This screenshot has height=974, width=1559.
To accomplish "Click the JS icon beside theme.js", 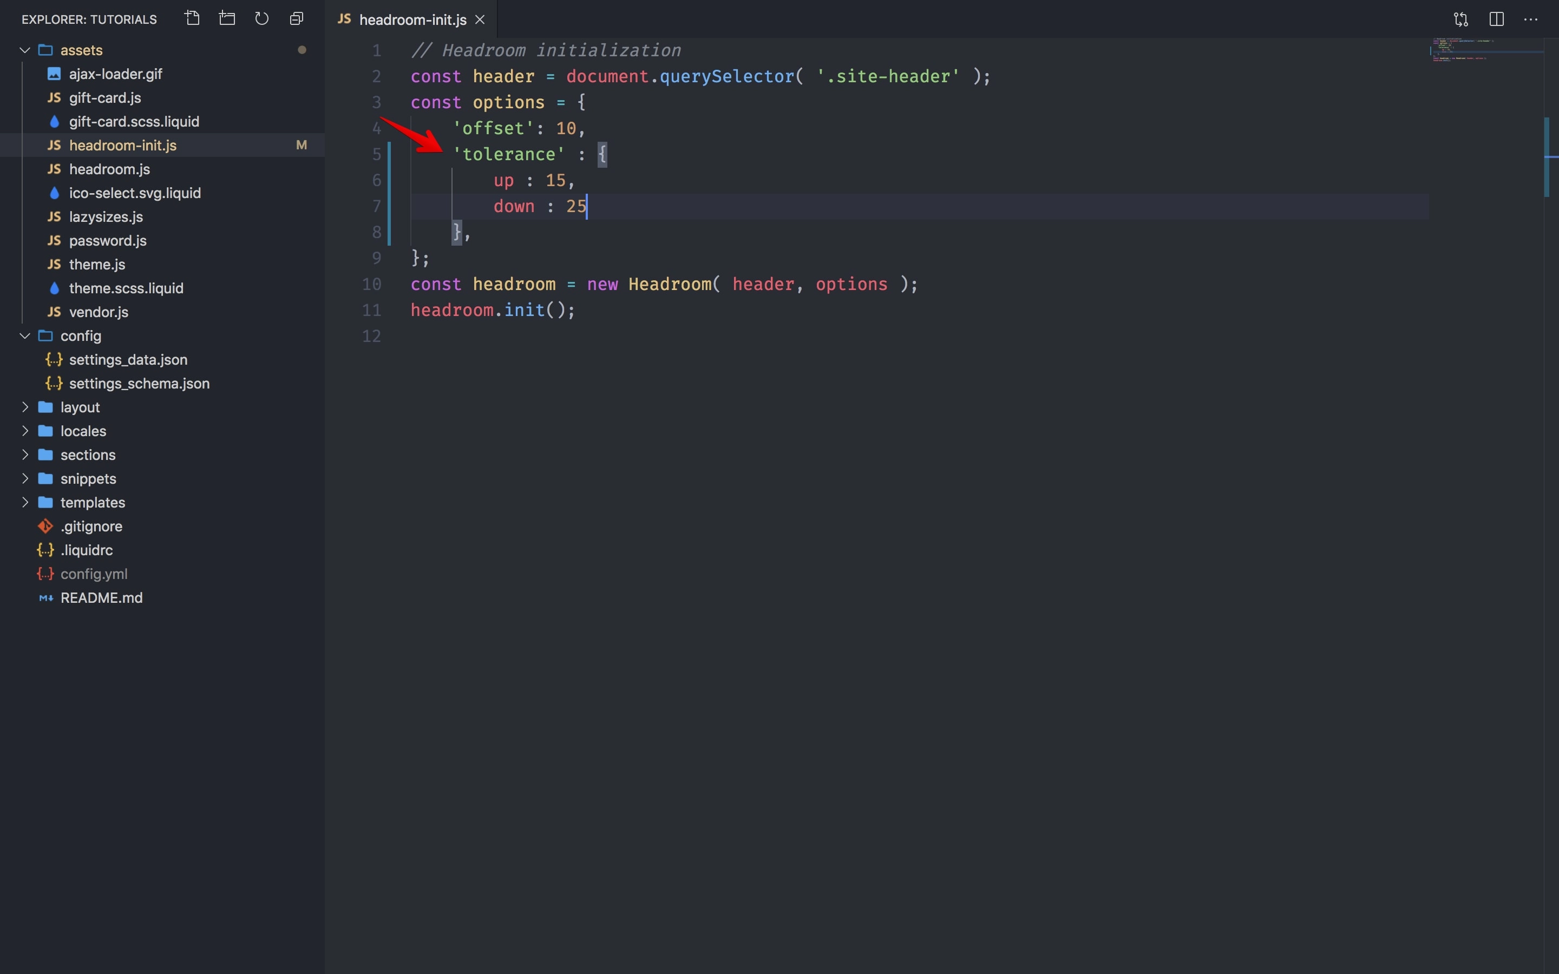I will (x=54, y=265).
